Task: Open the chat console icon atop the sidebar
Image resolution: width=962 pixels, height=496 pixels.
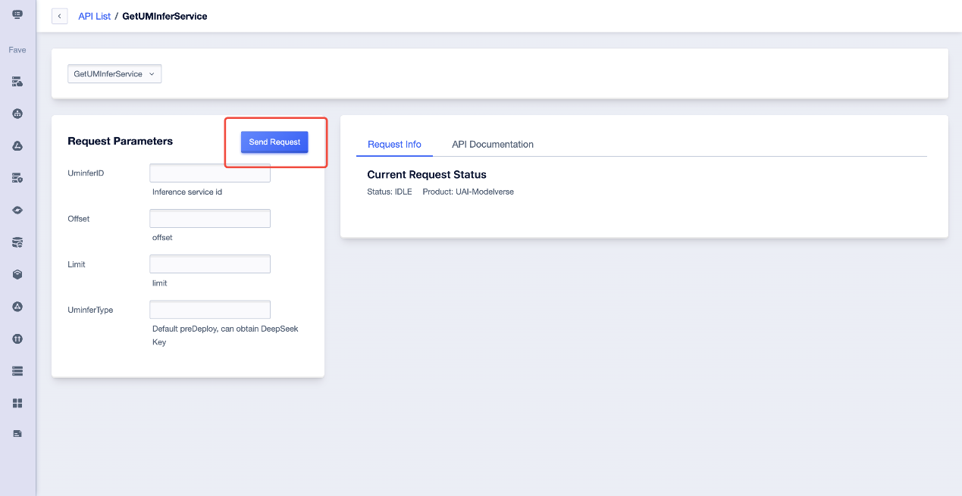Action: [x=17, y=13]
